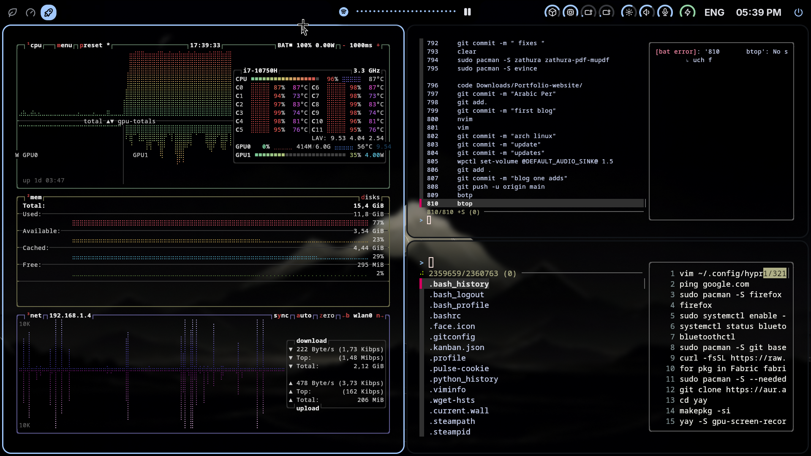
Task: Click the battery lightning bolt indicator
Action: click(x=687, y=12)
